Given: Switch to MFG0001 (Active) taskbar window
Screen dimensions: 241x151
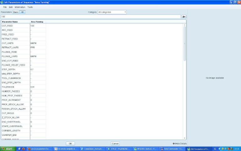Looking at the screenshot, I should tap(146, 149).
